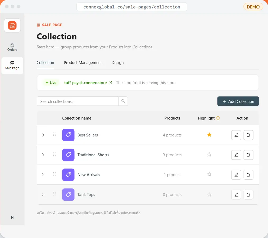Focus the Search collections field
The width and height of the screenshot is (268, 238).
click(78, 101)
